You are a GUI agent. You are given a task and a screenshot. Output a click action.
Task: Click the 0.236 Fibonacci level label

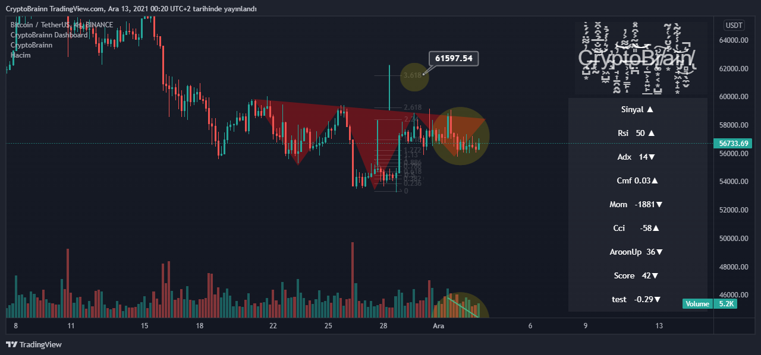[x=413, y=183]
